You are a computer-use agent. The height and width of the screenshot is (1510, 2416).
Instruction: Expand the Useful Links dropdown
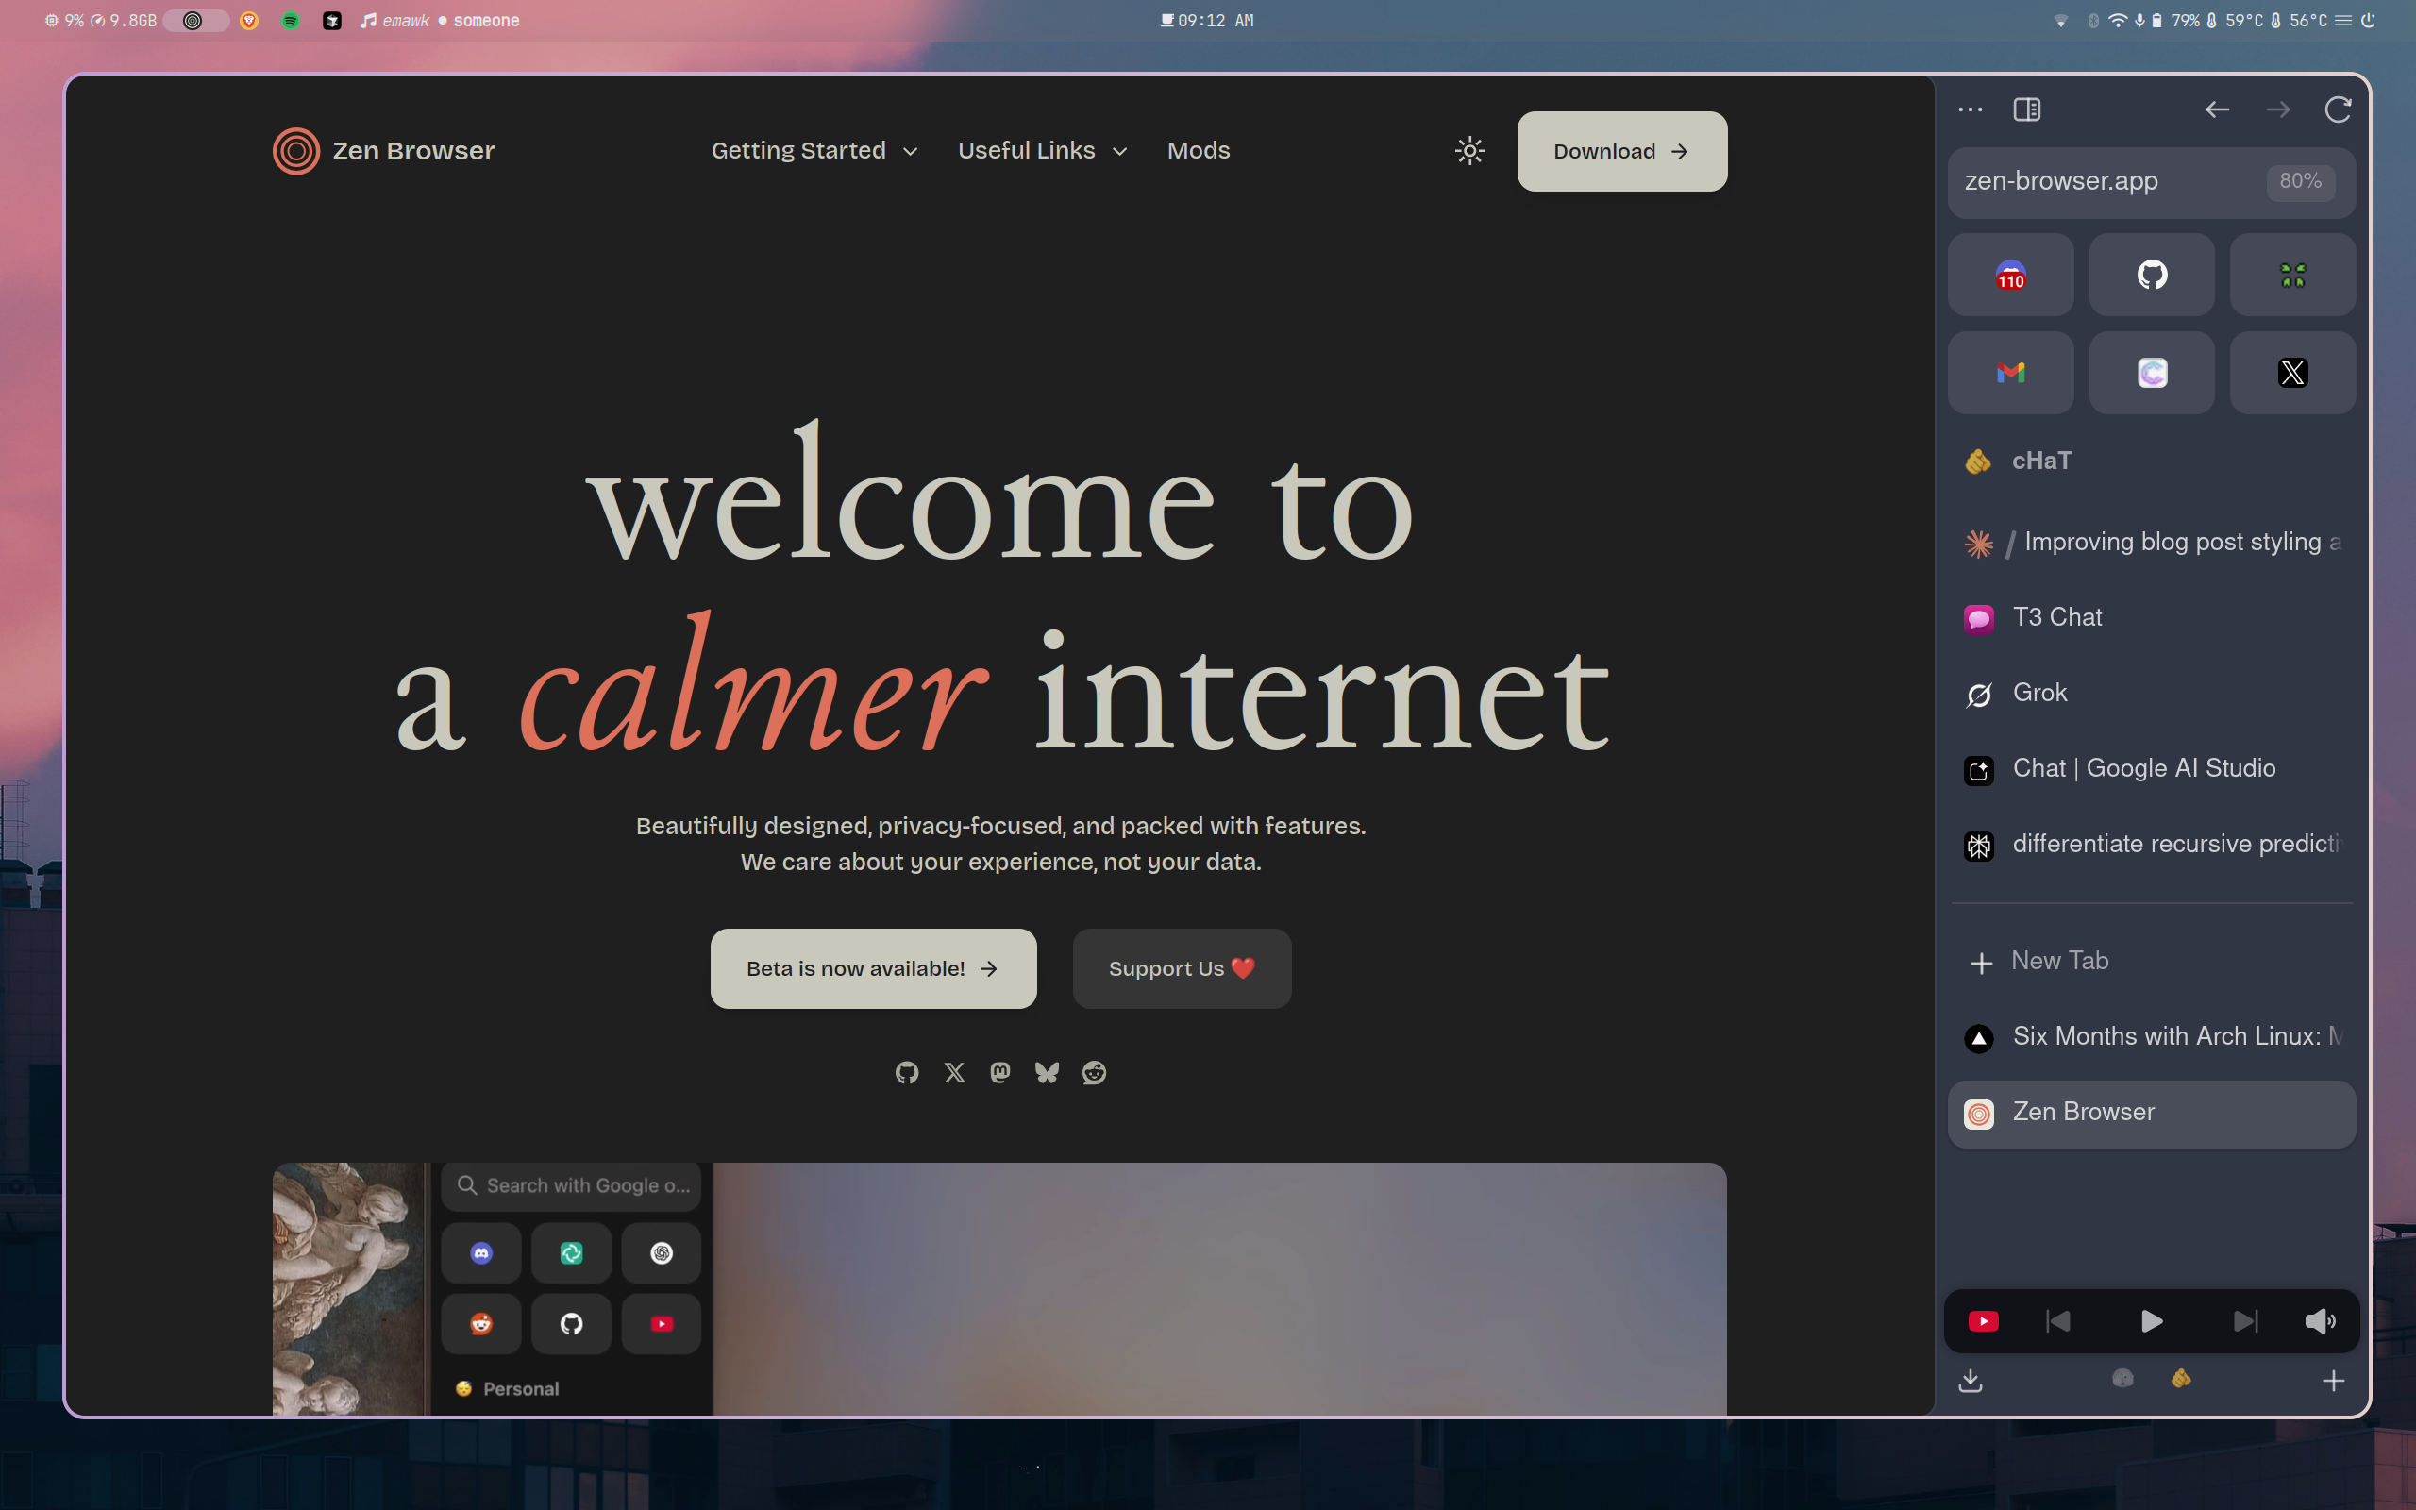[x=1042, y=151]
